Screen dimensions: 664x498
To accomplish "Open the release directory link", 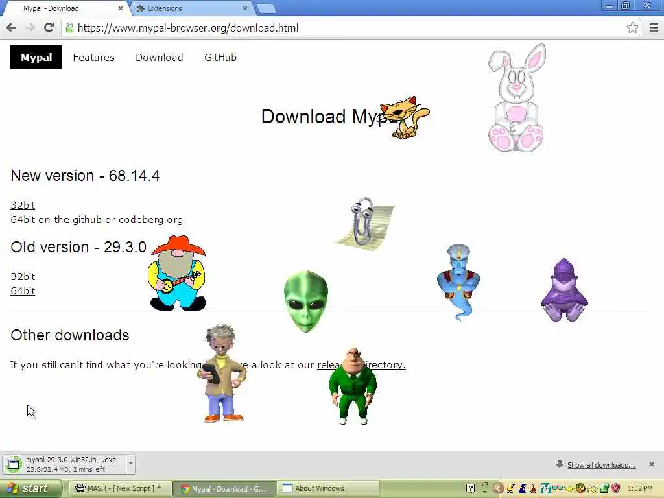I will click(361, 364).
